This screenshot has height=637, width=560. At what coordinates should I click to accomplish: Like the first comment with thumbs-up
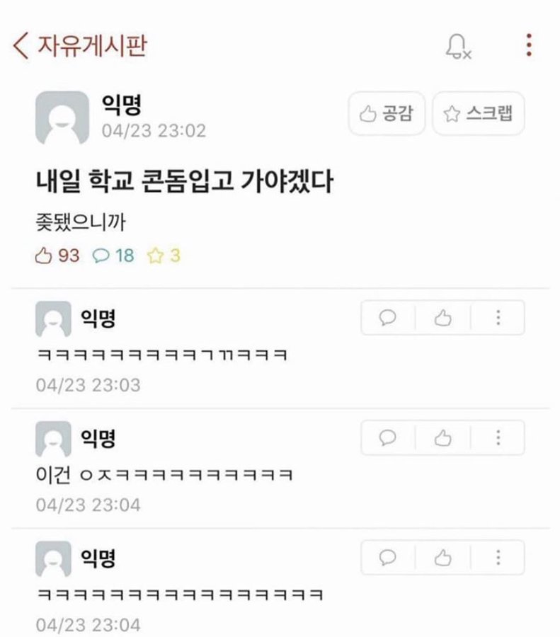click(442, 318)
